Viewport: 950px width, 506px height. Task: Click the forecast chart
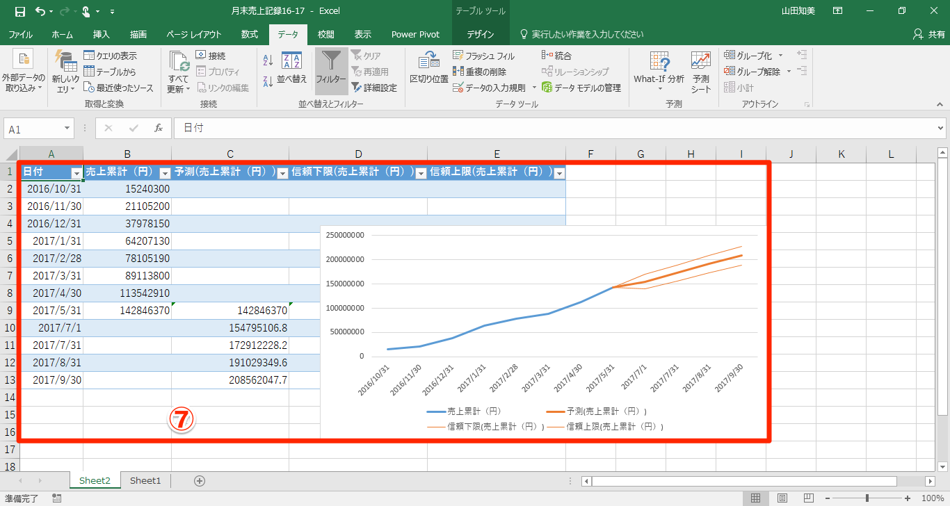coord(544,332)
